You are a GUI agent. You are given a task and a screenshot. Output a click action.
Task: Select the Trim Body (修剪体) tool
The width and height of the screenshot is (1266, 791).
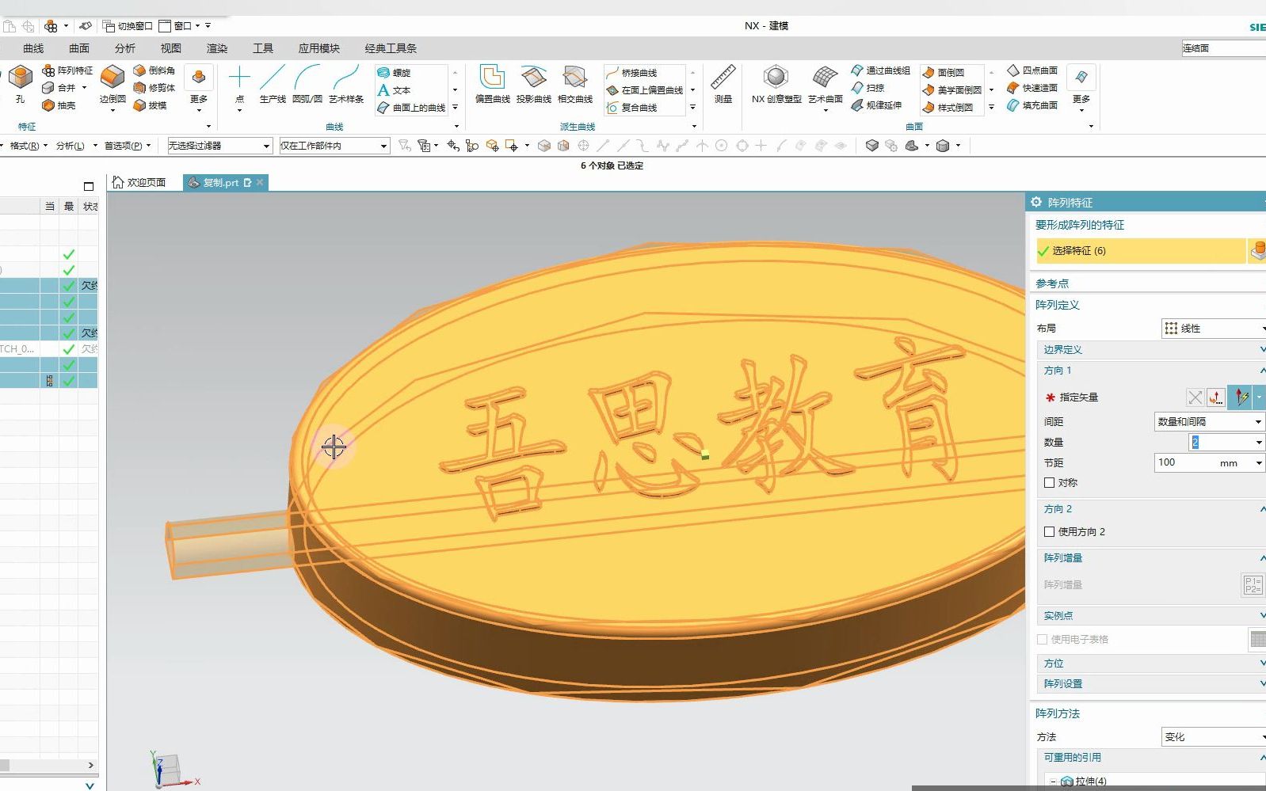[154, 88]
